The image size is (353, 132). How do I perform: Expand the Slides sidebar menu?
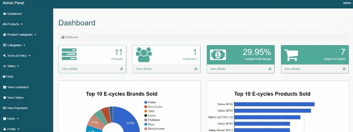pos(11,66)
